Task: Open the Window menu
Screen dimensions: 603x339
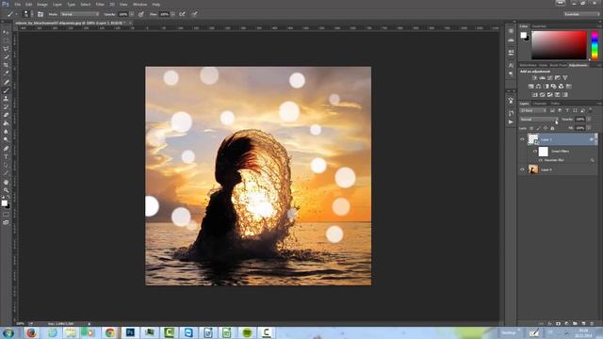Action: 139,4
